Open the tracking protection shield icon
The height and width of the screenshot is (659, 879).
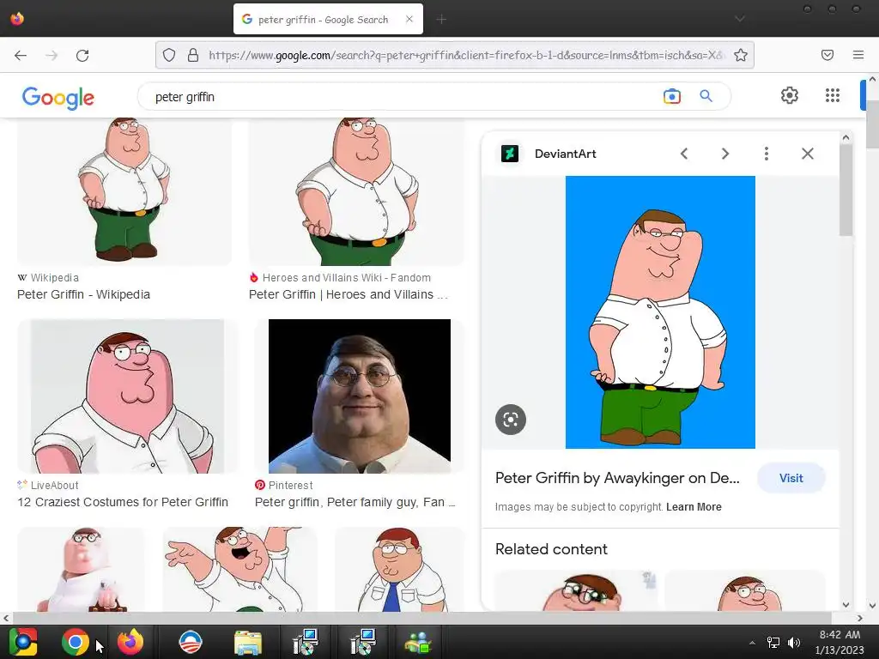(x=169, y=55)
